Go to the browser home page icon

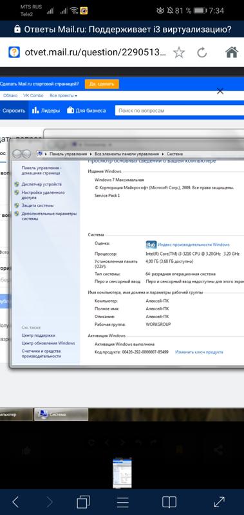click(x=232, y=52)
